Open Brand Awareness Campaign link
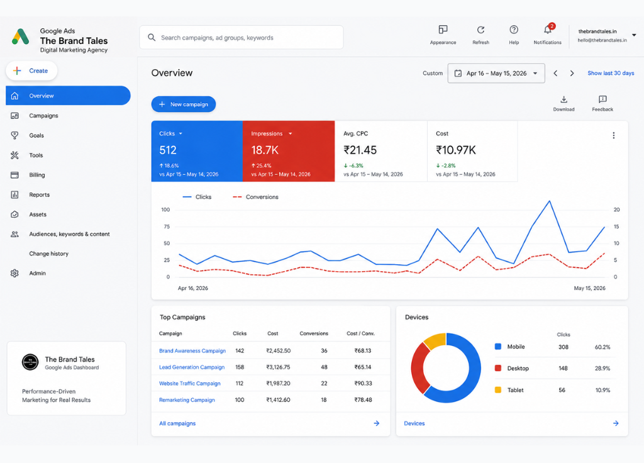This screenshot has height=463, width=644. (192, 351)
